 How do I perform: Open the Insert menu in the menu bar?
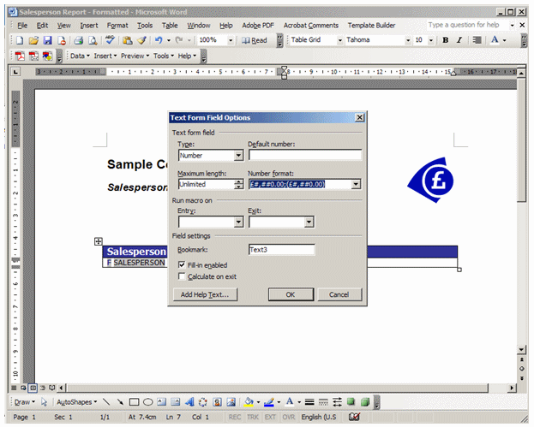click(89, 26)
